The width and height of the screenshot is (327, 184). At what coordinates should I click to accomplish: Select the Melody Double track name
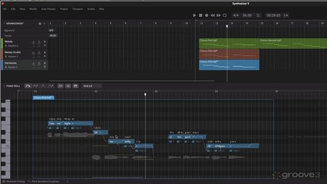coord(12,52)
